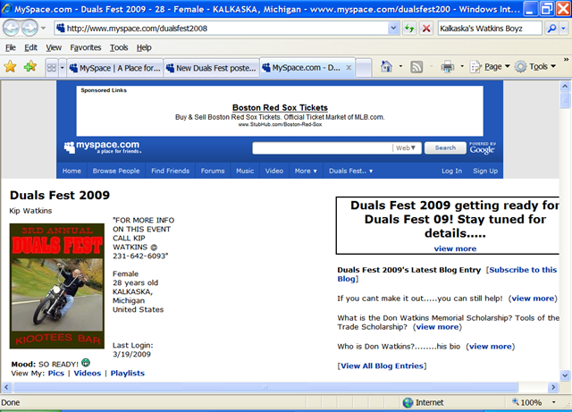The width and height of the screenshot is (572, 412).
Task: Click the Add to Favorites icon
Action: (30, 67)
